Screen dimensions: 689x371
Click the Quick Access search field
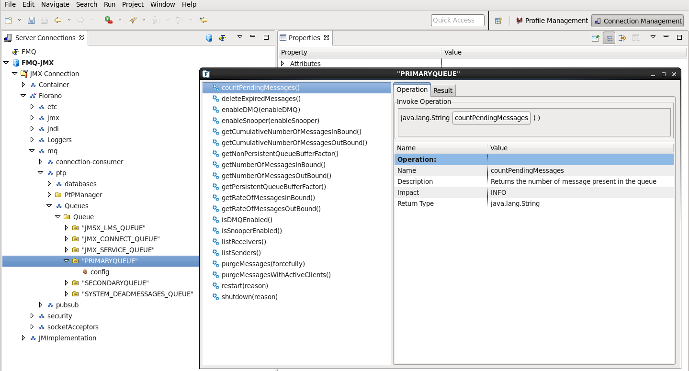457,20
